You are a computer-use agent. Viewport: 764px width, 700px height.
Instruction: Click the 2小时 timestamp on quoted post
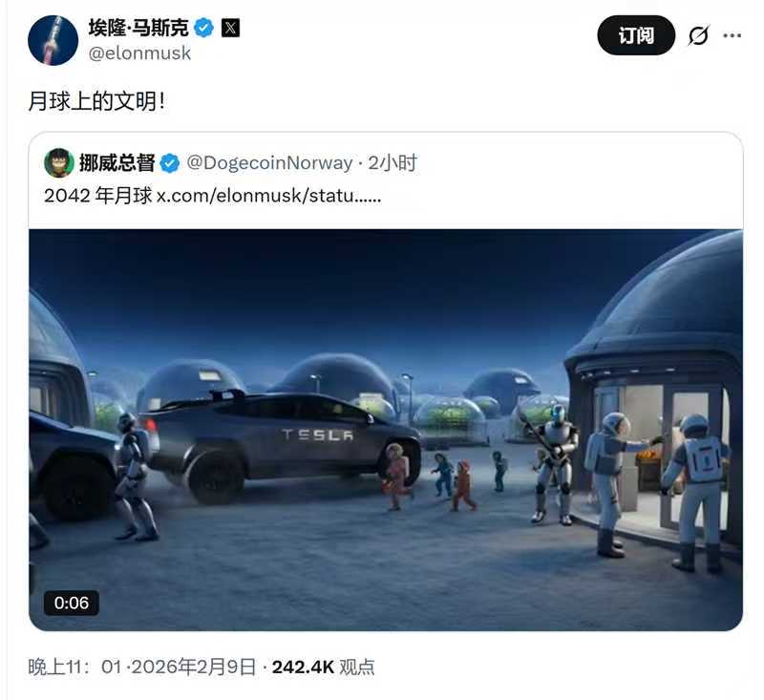point(393,162)
